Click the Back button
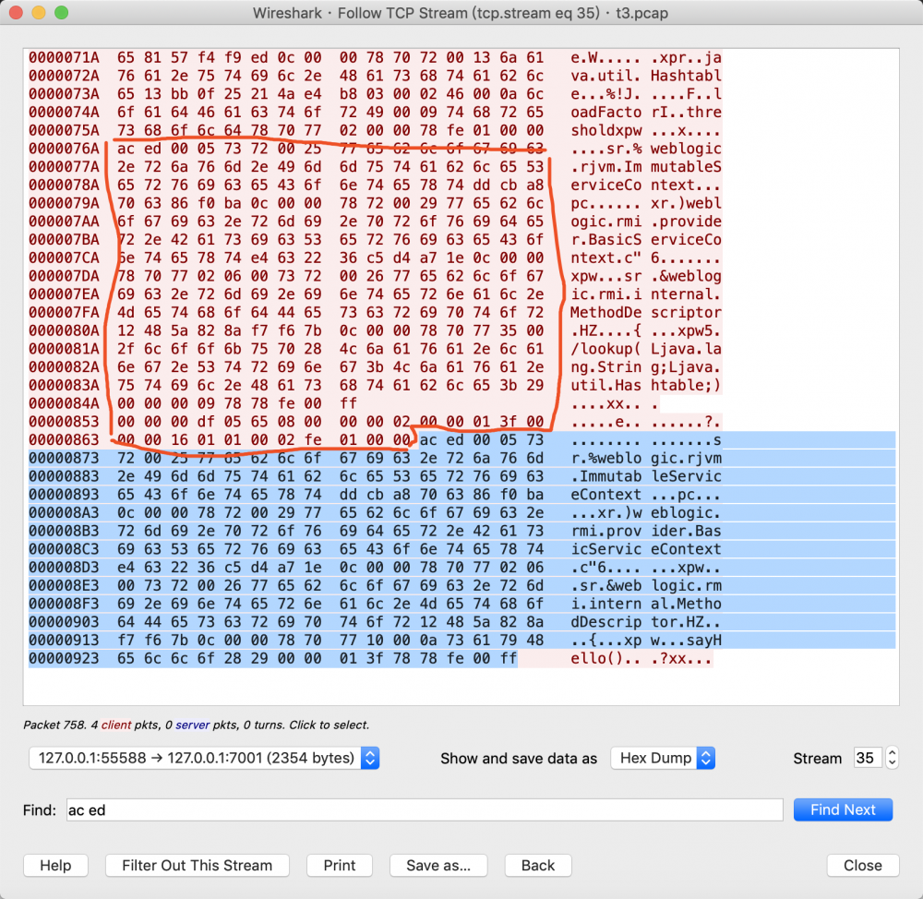This screenshot has height=899, width=923. click(x=538, y=865)
